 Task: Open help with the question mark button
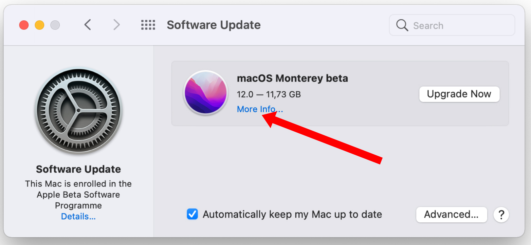coord(501,215)
